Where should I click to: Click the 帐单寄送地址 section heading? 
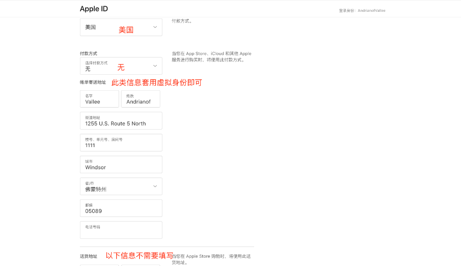[x=93, y=82]
